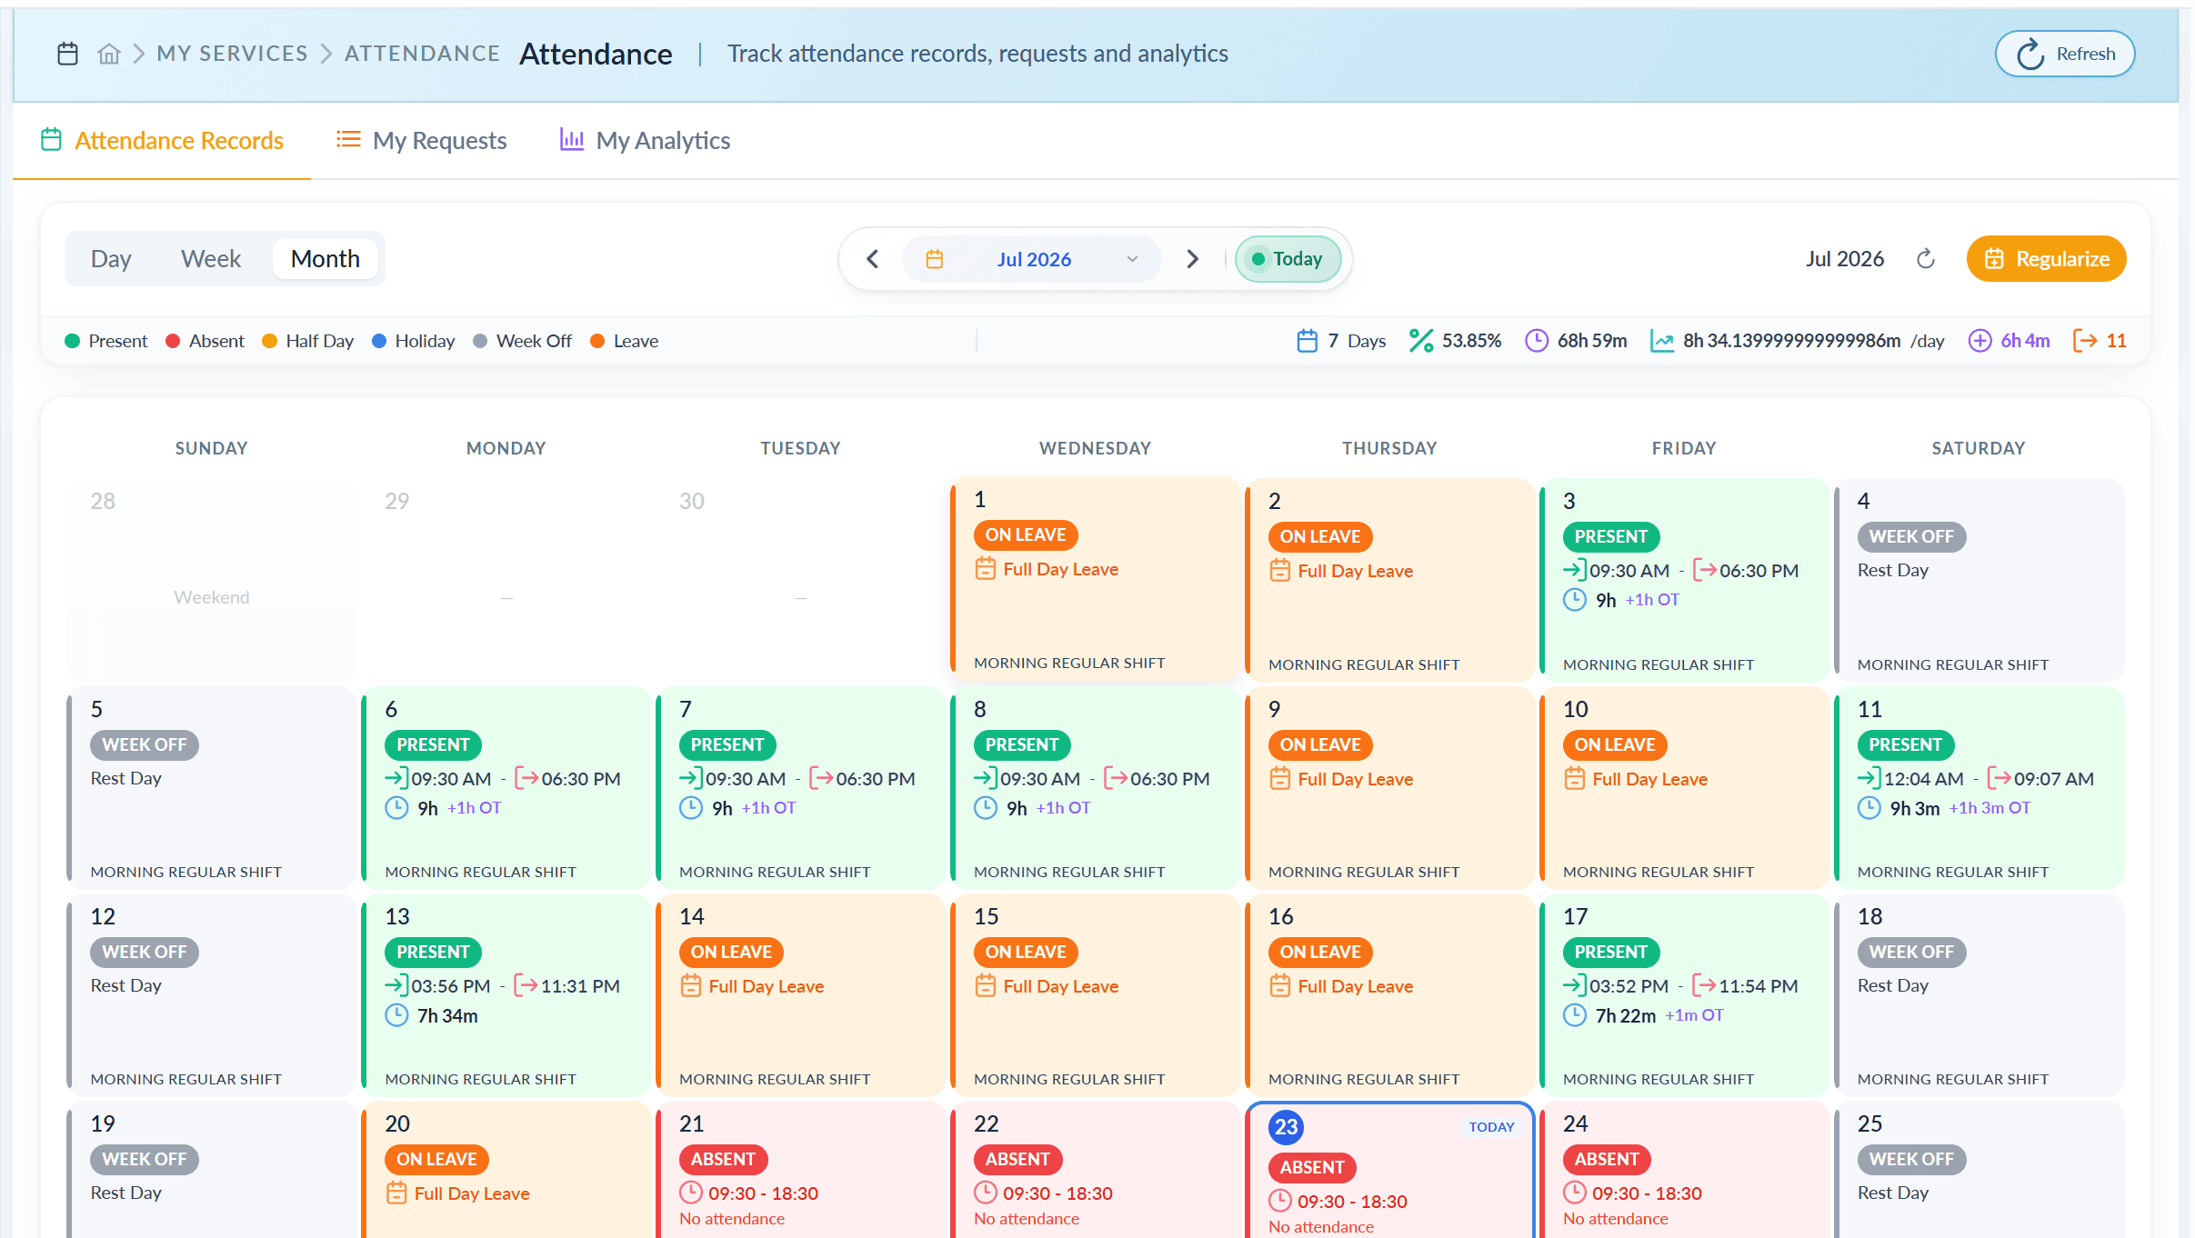Viewport: 2195px width, 1238px height.
Task: Click the Regularize button
Action: 2046,259
